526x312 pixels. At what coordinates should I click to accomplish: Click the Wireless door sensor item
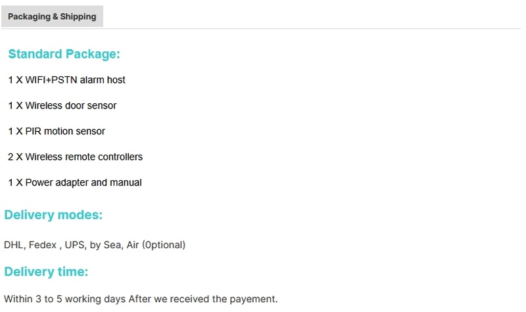(x=62, y=105)
